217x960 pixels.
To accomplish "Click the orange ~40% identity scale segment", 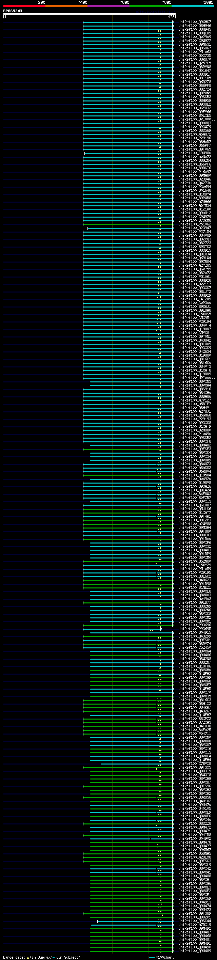I will (x=66, y=6).
